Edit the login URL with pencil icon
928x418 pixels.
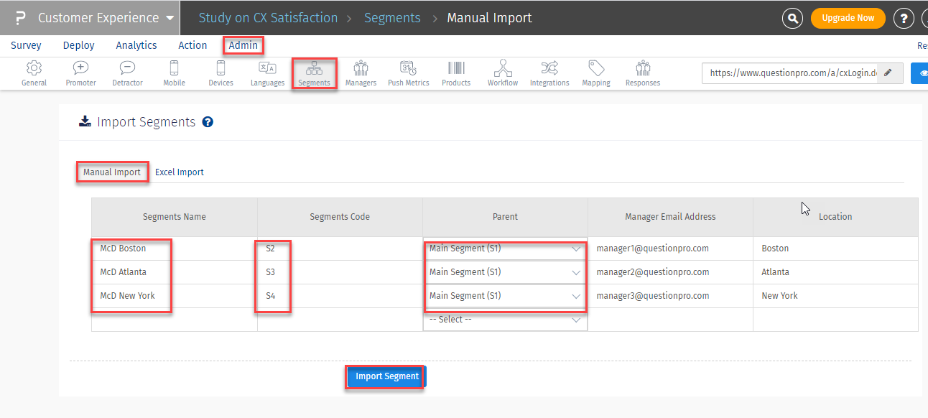(x=888, y=73)
